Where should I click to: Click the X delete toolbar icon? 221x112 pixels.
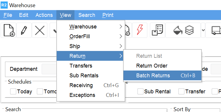coord(40,30)
